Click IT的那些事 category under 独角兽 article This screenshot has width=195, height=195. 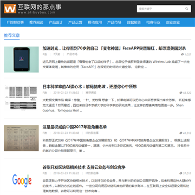click(92, 133)
